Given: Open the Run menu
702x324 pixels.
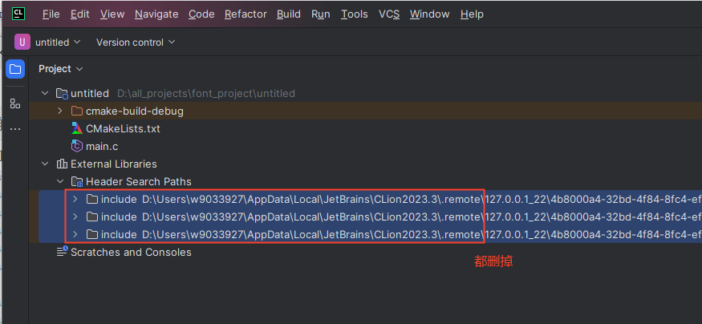Looking at the screenshot, I should click(321, 14).
